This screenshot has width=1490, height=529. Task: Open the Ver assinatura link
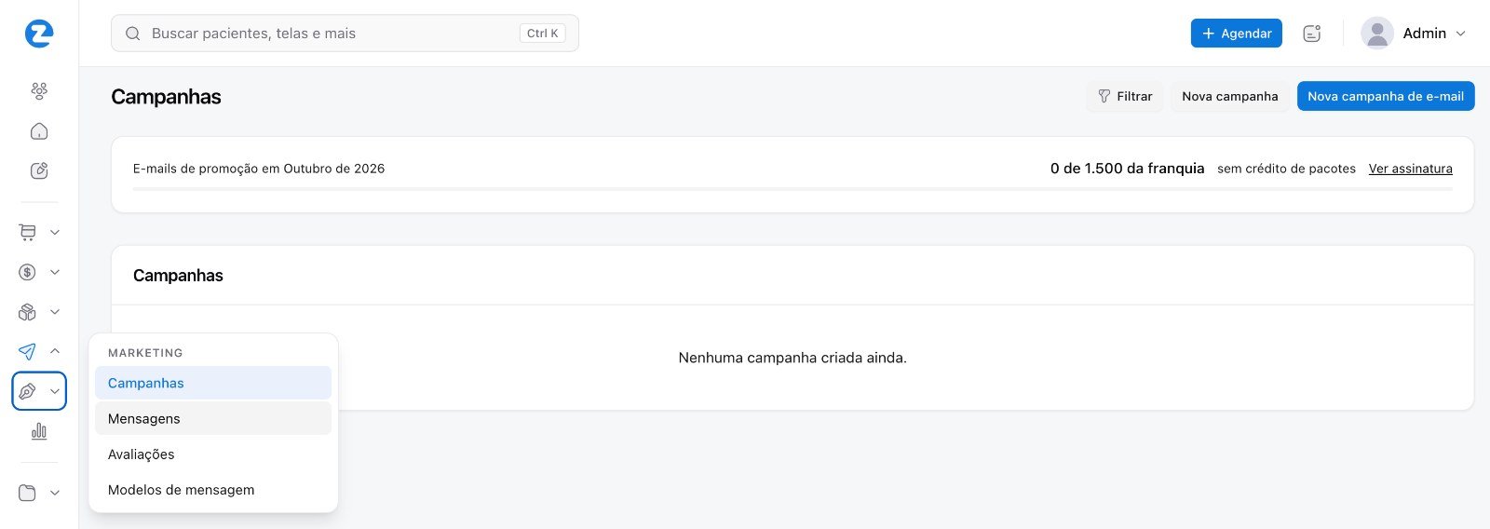pos(1411,169)
